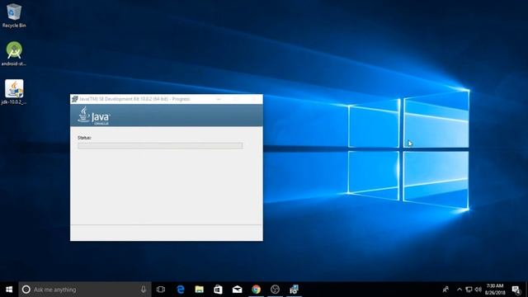The image size is (528, 297).
Task: Select the Android Studio installer desktop icon
Action: tap(14, 54)
